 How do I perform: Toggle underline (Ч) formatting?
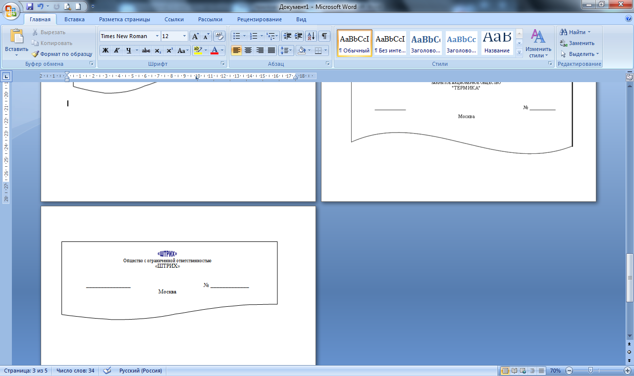pyautogui.click(x=128, y=50)
